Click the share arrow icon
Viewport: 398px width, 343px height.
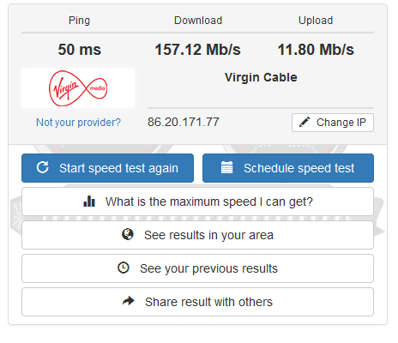pyautogui.click(x=129, y=301)
